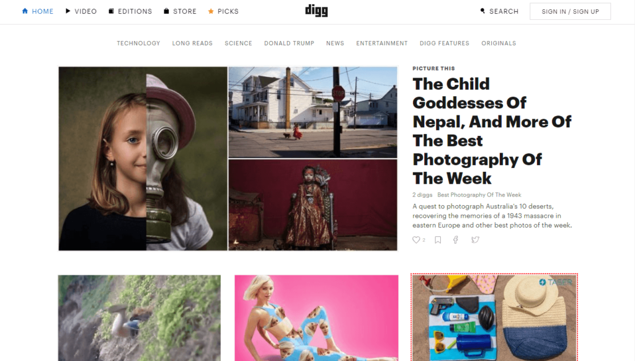The image size is (635, 361).
Task: Switch to the Donald Trump section
Action: pos(289,43)
